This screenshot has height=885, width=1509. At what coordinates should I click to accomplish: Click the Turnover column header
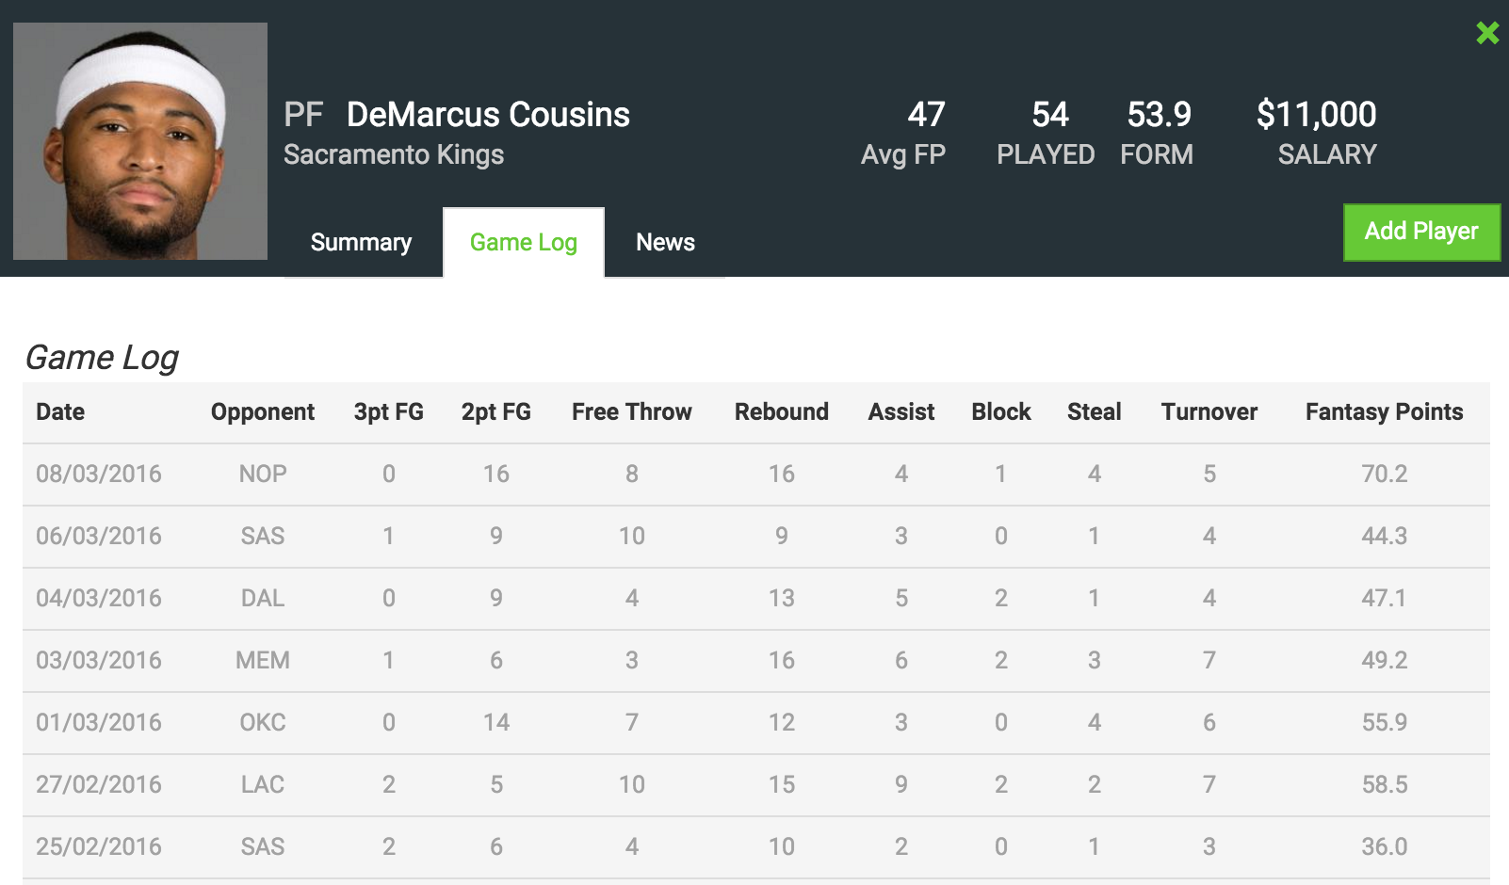[x=1209, y=411]
